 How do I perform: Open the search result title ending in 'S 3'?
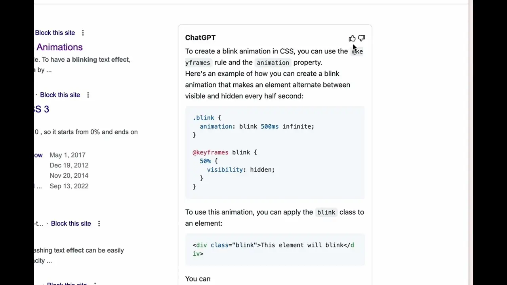(x=42, y=109)
